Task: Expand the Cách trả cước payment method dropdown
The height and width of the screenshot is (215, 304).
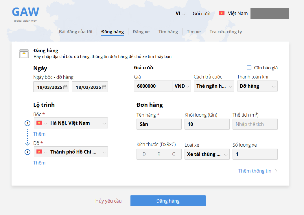Action: (214, 86)
